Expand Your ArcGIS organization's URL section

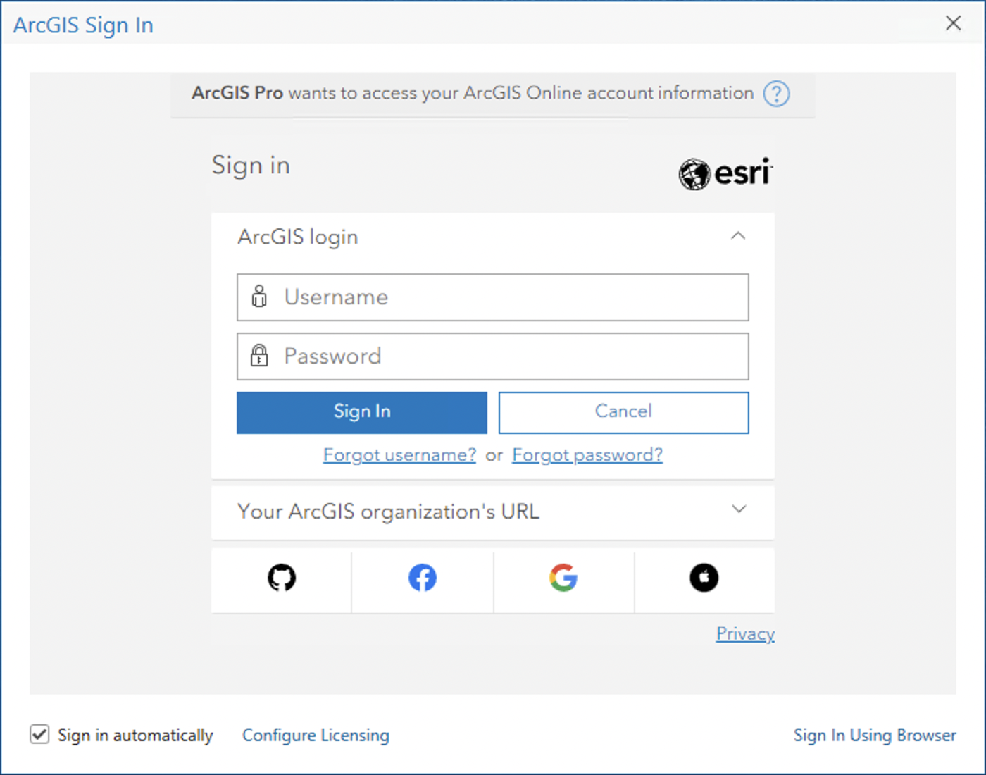738,509
